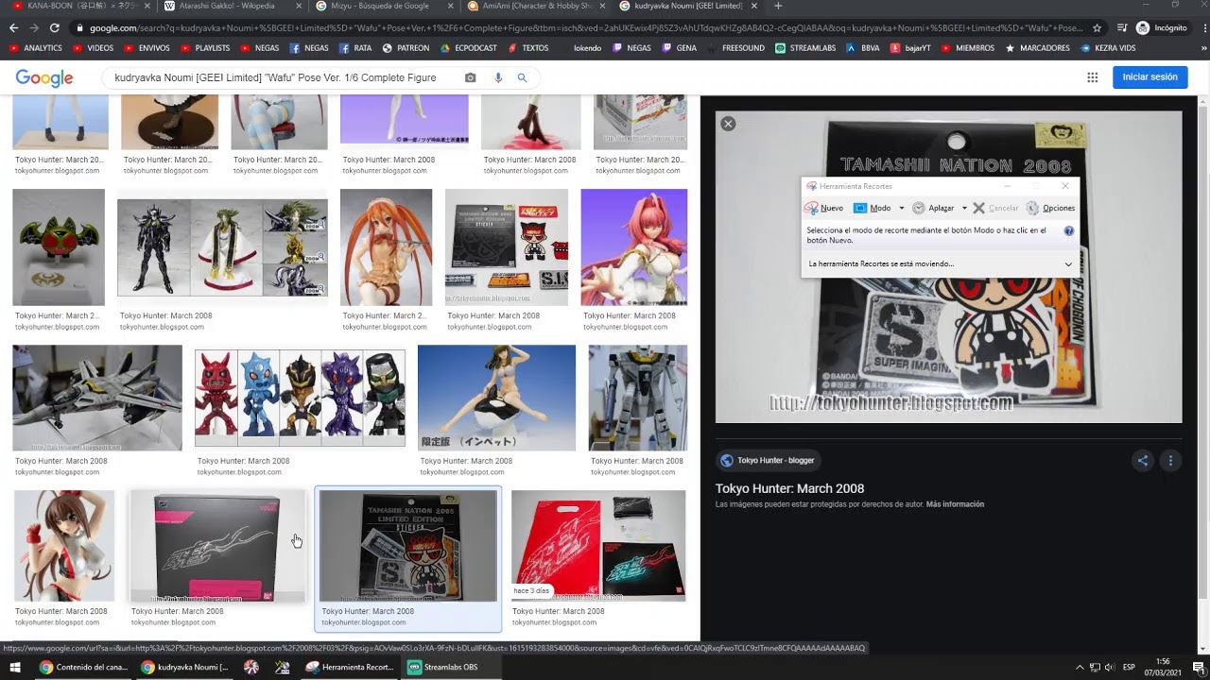The width and height of the screenshot is (1210, 680).
Task: Open the MARCADORES bookmark folder
Action: click(x=1037, y=47)
